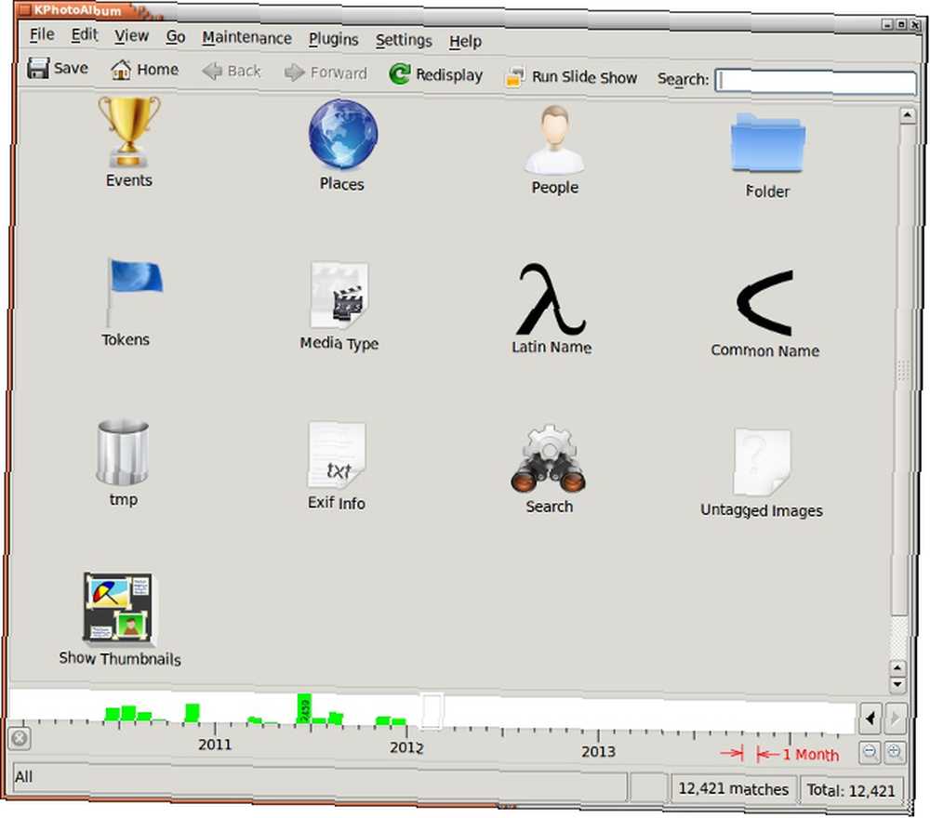930x818 pixels.
Task: Open the Events category
Action: coord(128,142)
